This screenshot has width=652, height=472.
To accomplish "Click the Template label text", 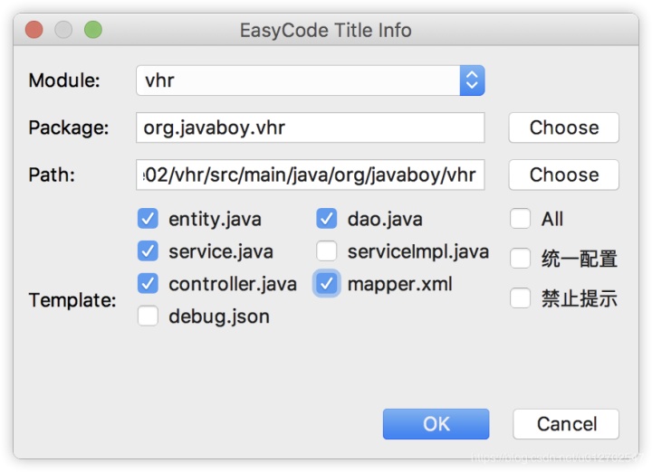I will point(72,300).
